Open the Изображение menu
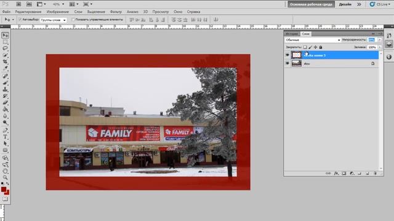394x221 pixels. 57,12
